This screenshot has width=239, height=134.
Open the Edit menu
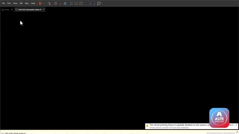coord(9,3)
